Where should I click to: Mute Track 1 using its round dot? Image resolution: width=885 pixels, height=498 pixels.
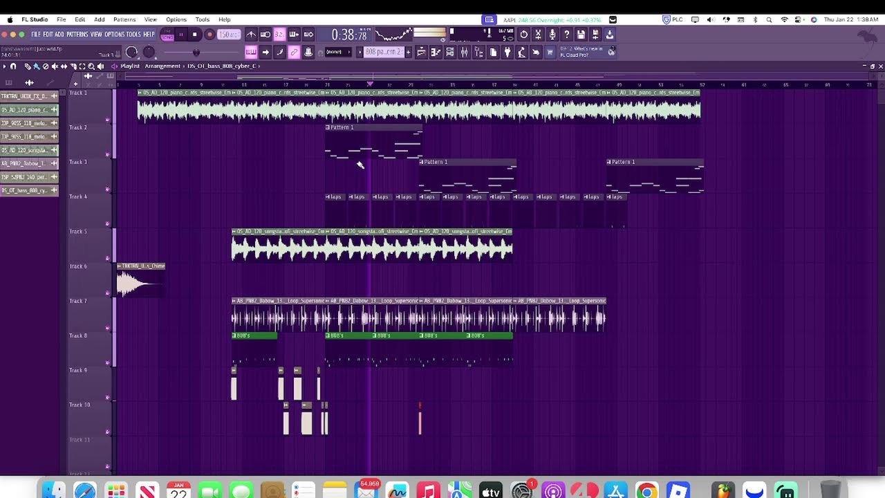tap(107, 120)
